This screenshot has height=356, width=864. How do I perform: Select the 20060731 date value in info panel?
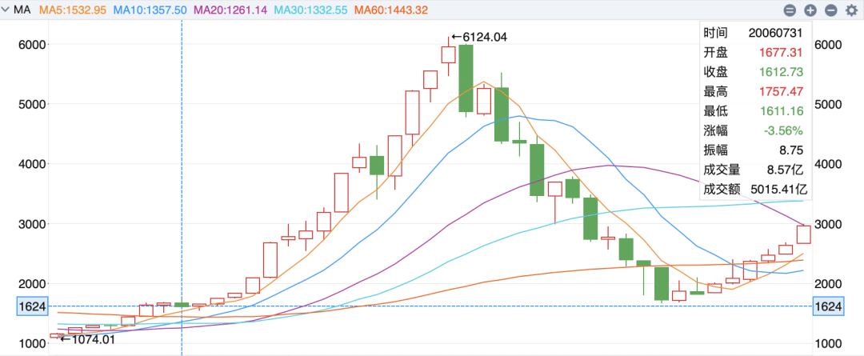point(775,34)
